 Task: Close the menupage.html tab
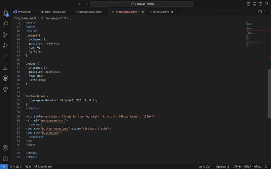(143, 12)
